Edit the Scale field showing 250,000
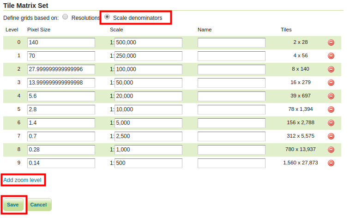The width and height of the screenshot is (350, 218). point(148,56)
